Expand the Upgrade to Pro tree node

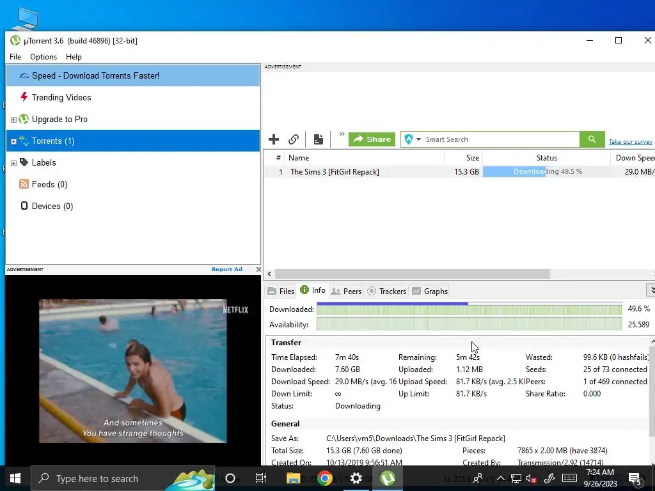point(13,120)
